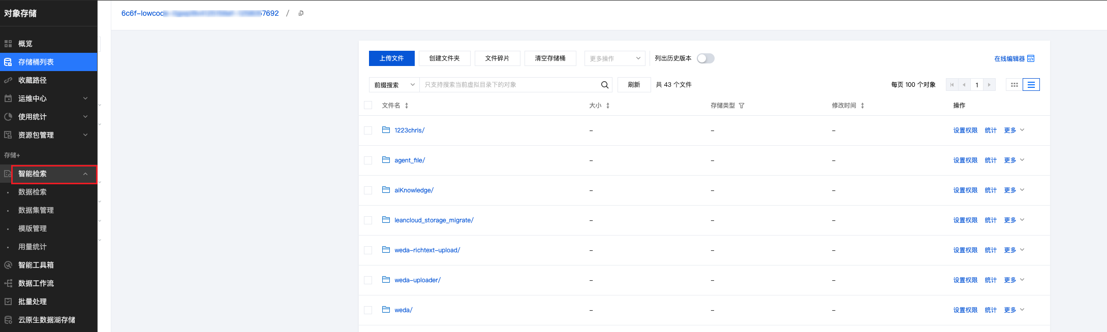
Task: Open 概览 in the sidebar
Action: point(25,44)
